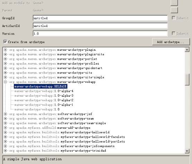Collapse maven-archetype-webapp node
This screenshot has width=192, height=164.
5,82
